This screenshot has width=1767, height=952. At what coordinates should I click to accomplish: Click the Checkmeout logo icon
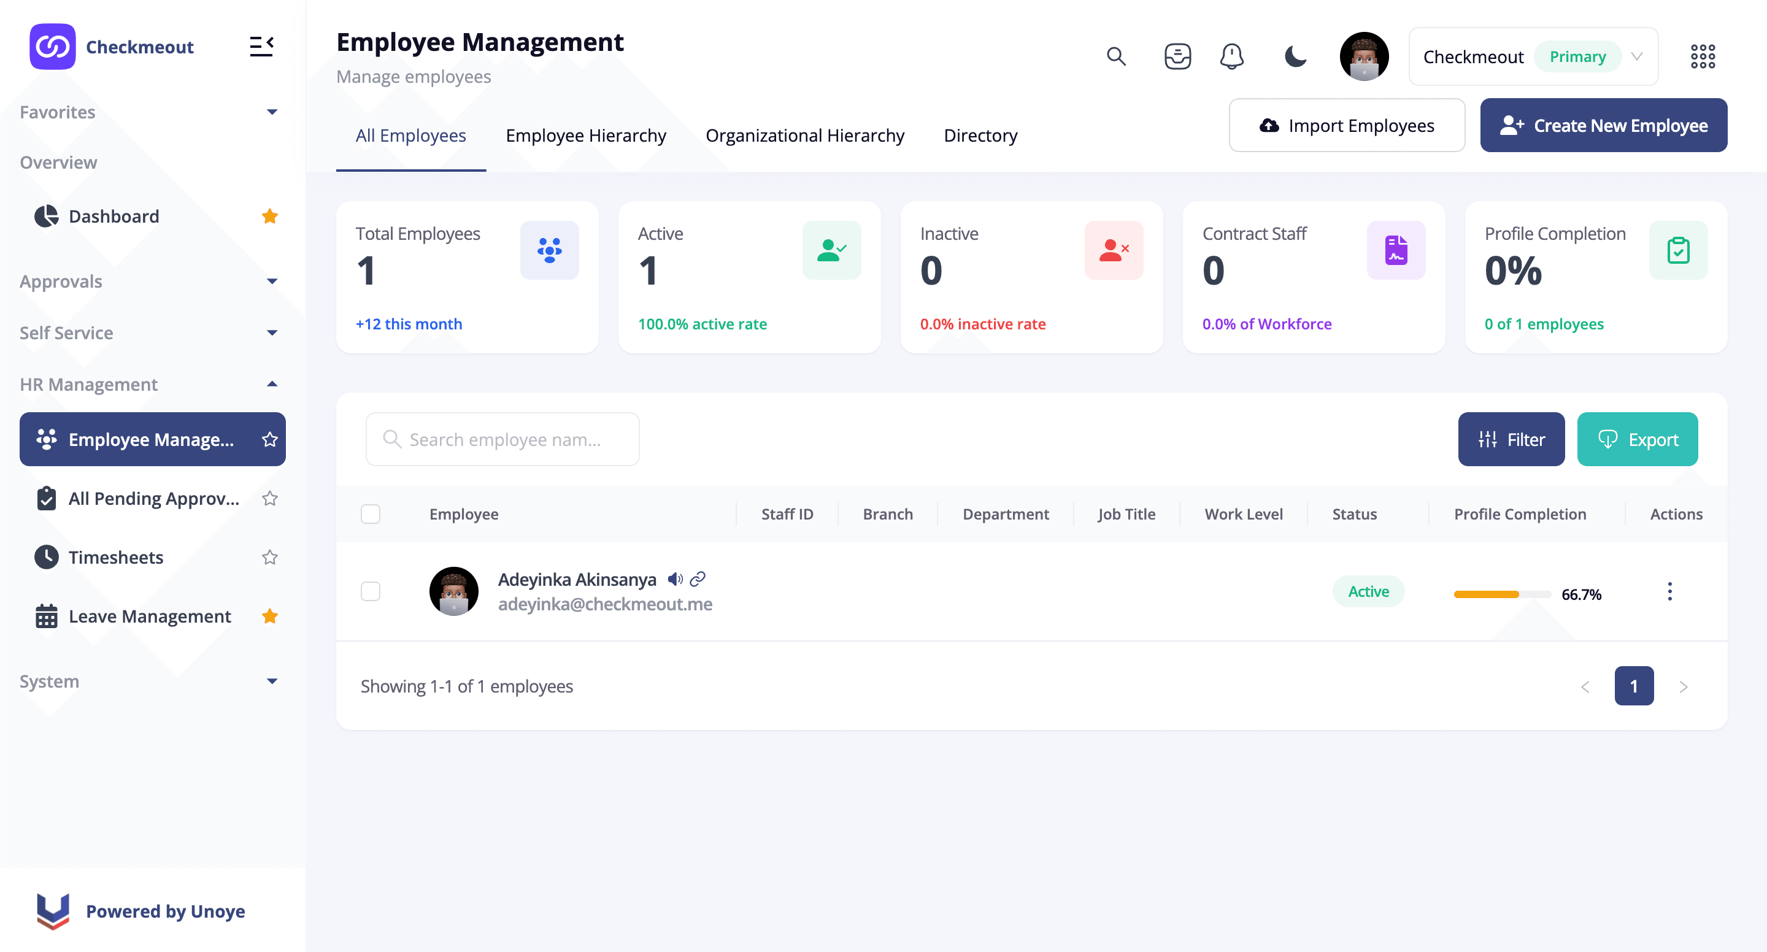coord(52,47)
